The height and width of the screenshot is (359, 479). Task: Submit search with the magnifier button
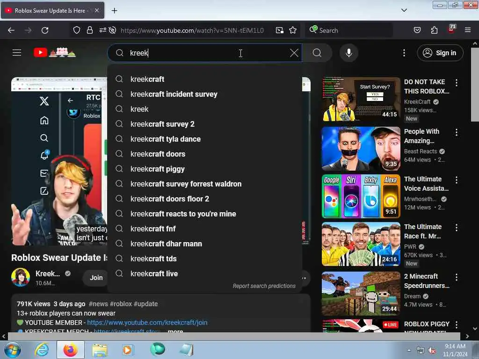click(317, 53)
